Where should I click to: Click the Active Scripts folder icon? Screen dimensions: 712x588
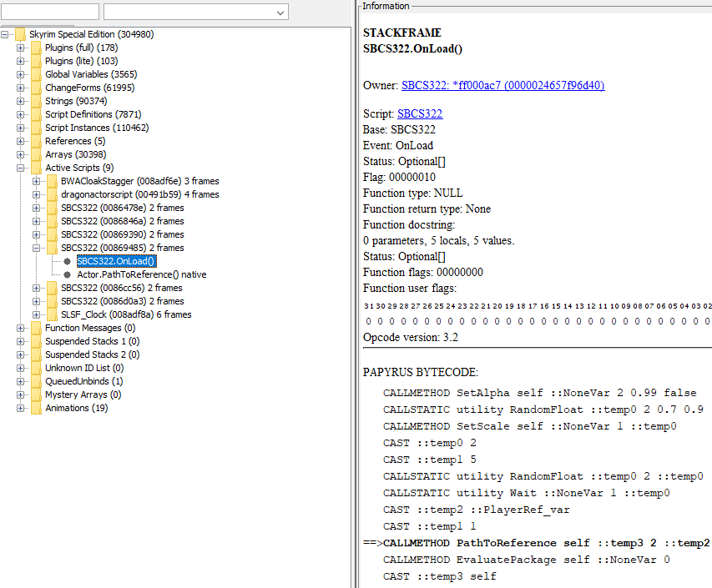(x=37, y=168)
